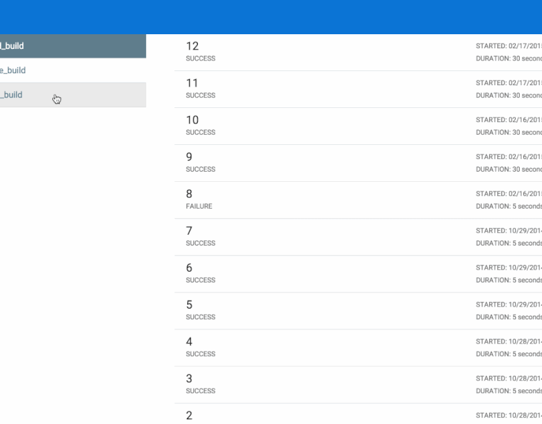Open build number 9
Image resolution: width=542 pixels, height=424 pixels.
[x=191, y=157]
